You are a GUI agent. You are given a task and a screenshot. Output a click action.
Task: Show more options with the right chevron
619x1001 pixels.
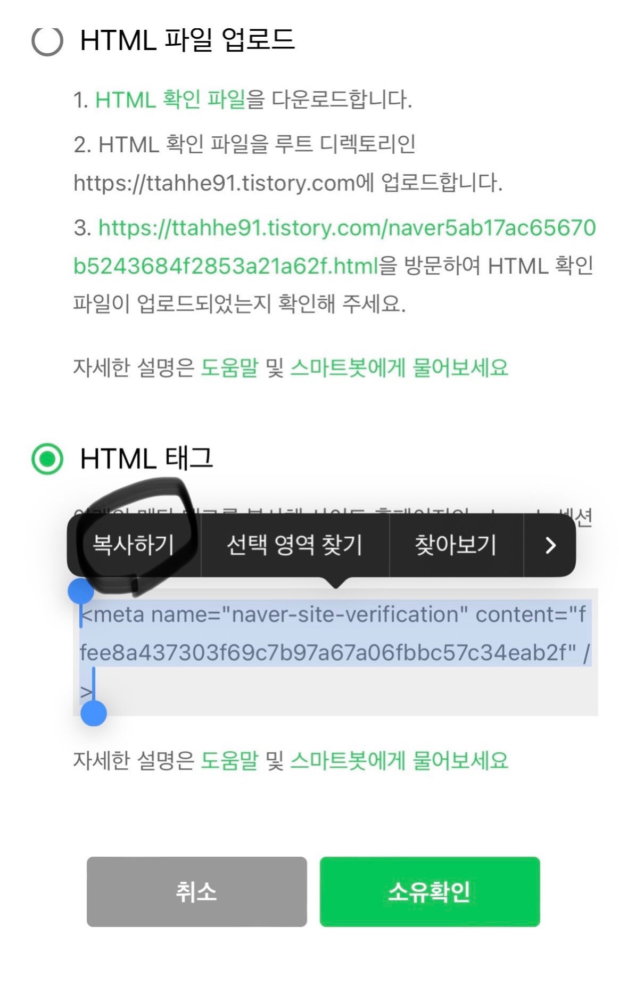point(550,545)
